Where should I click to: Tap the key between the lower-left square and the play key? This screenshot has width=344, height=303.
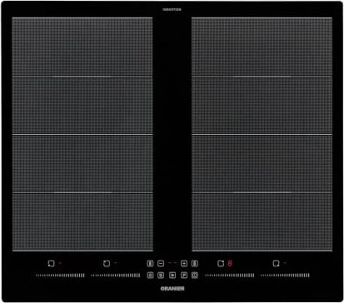point(161,276)
